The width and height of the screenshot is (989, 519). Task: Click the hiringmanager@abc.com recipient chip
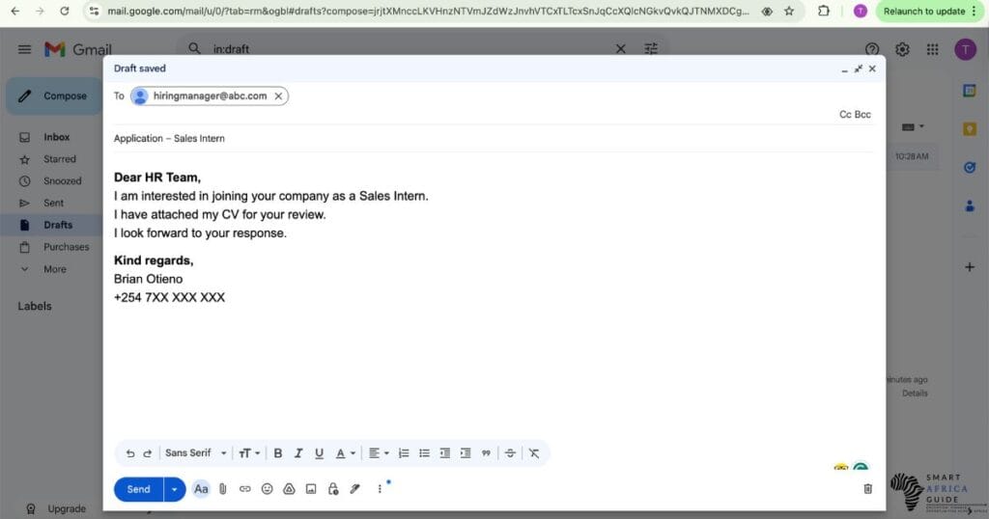210,96
